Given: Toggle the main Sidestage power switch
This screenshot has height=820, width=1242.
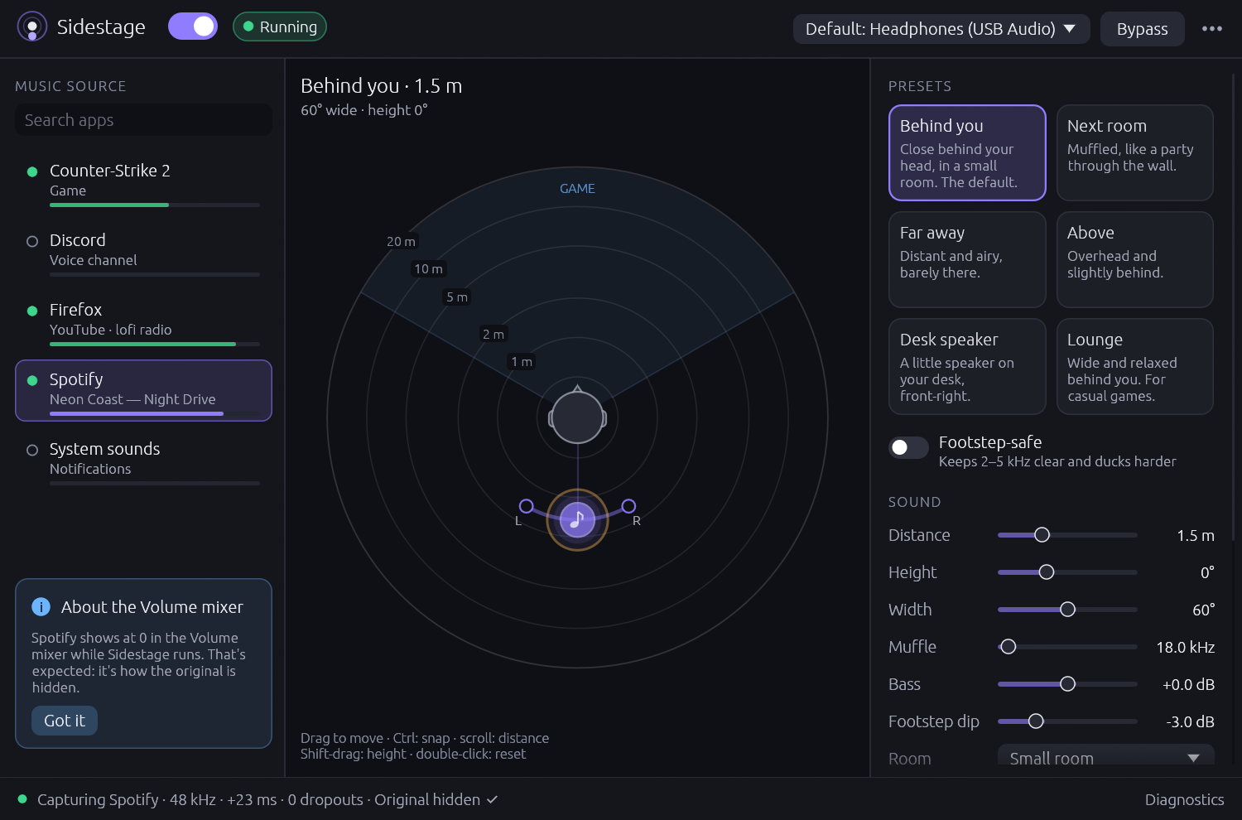Looking at the screenshot, I should click(x=193, y=27).
